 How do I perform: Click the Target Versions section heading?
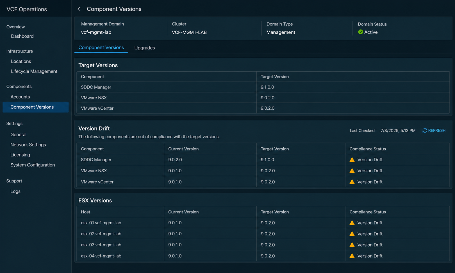(x=98, y=65)
